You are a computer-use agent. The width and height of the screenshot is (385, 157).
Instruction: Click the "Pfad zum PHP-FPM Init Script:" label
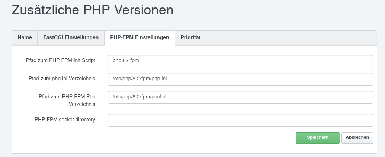(x=61, y=61)
